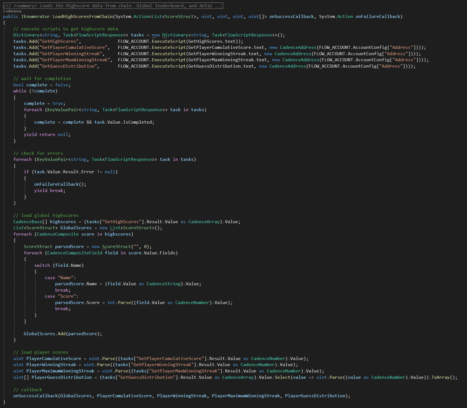Select the GlobalScores variable declaration
The image size is (467, 408).
(x=76, y=228)
